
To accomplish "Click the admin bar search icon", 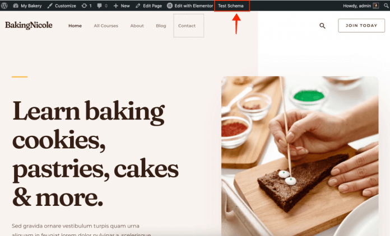I will click(x=386, y=6).
